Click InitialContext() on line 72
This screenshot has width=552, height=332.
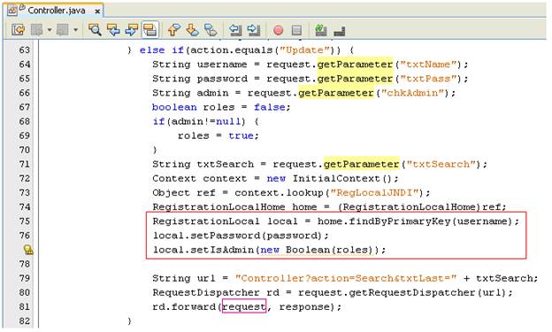[x=342, y=179]
